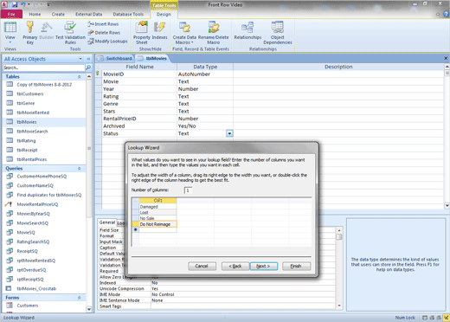
Task: Save via quick access toolbar icon
Action: tap(15, 4)
